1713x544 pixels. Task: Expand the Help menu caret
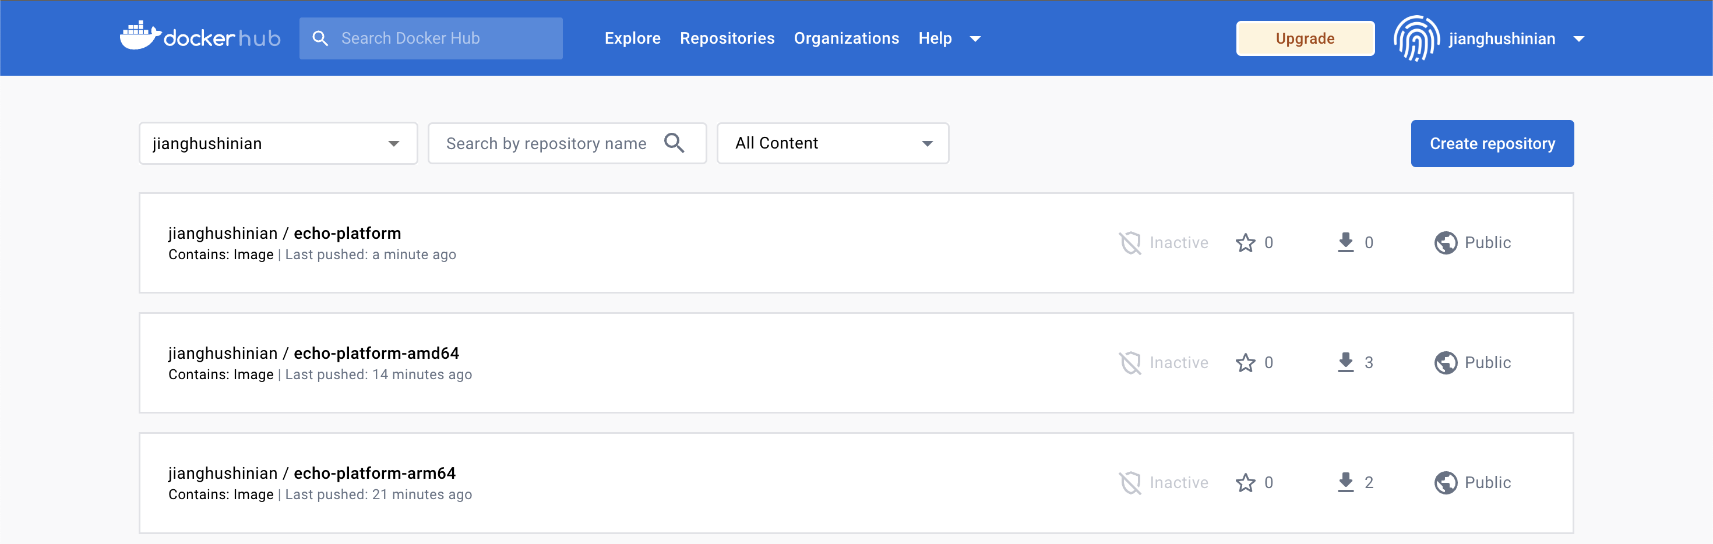(x=975, y=38)
